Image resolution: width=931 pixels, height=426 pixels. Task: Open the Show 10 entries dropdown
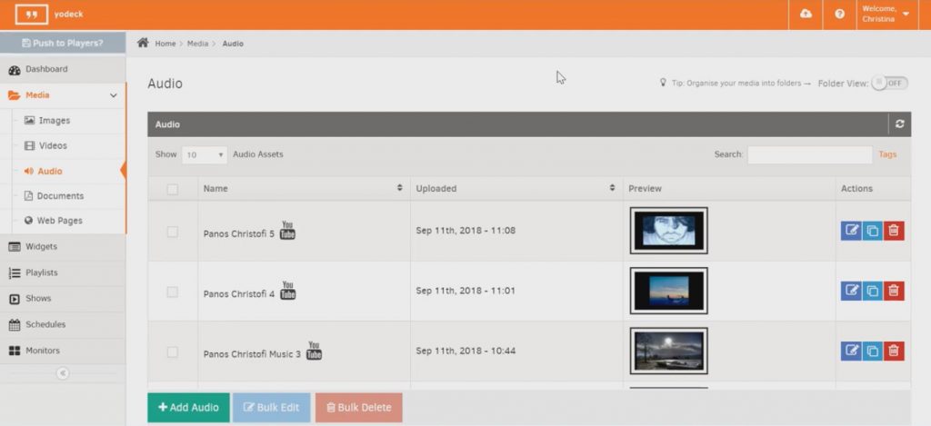pos(205,154)
